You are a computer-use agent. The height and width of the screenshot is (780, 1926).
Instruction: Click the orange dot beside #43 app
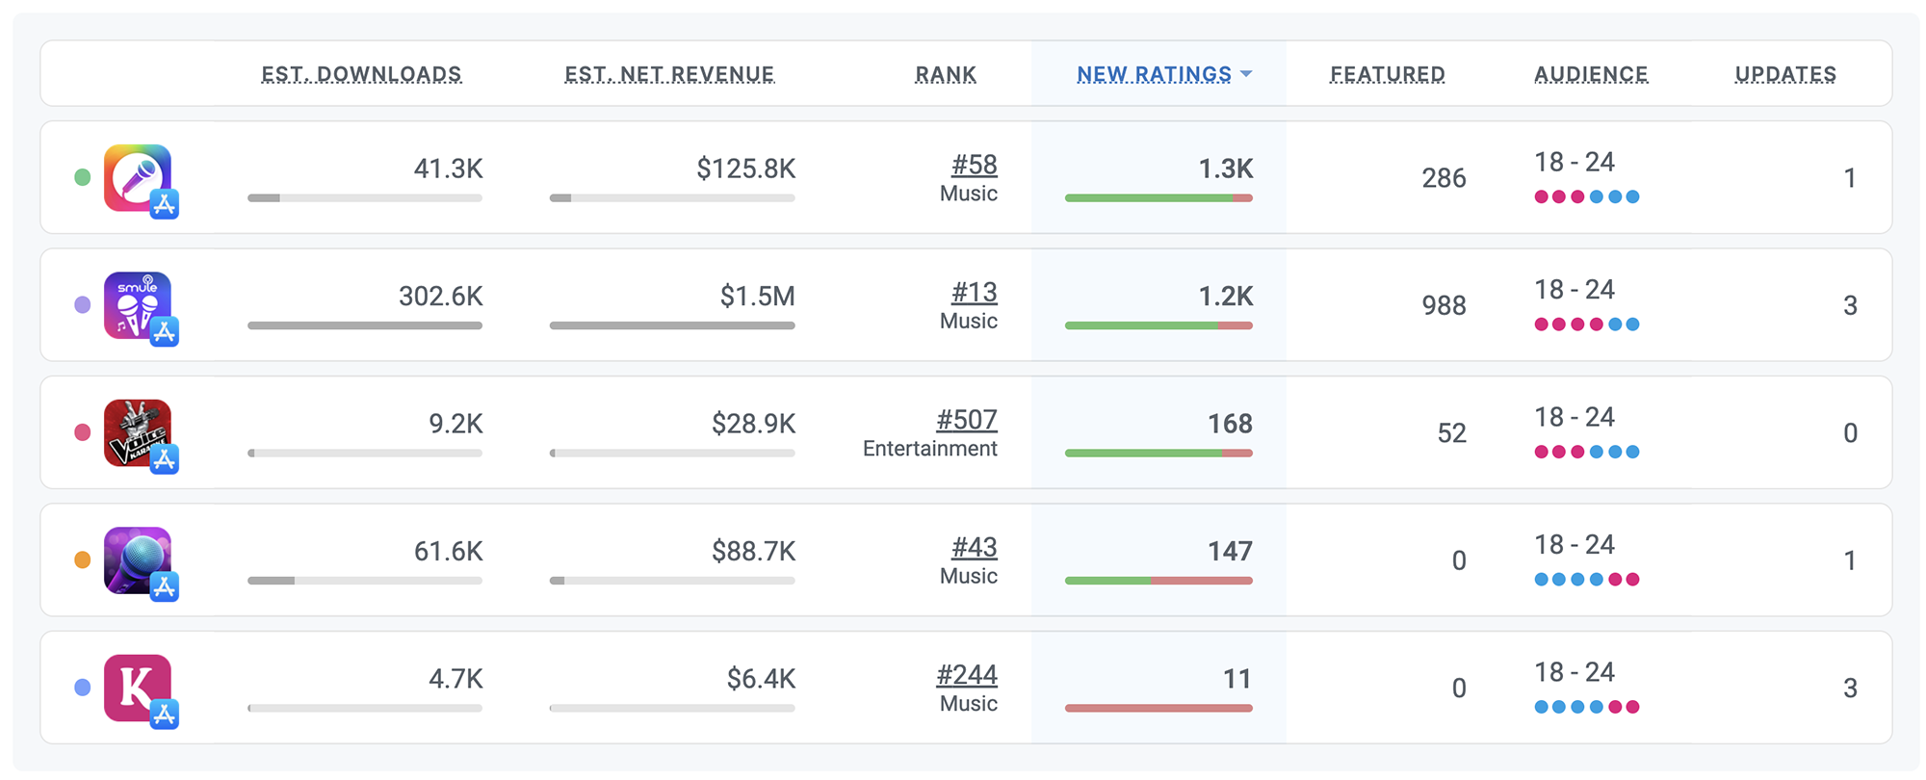click(x=83, y=559)
